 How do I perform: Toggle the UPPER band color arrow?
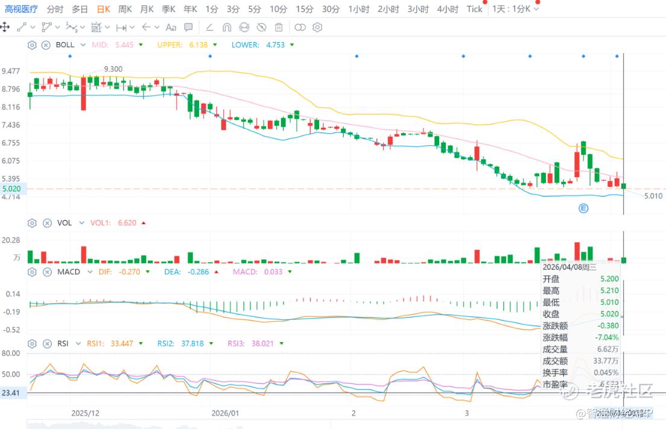pos(215,45)
